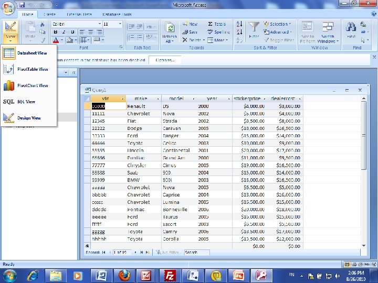
Task: Open the make column header dropdown arrow
Action: [158, 99]
